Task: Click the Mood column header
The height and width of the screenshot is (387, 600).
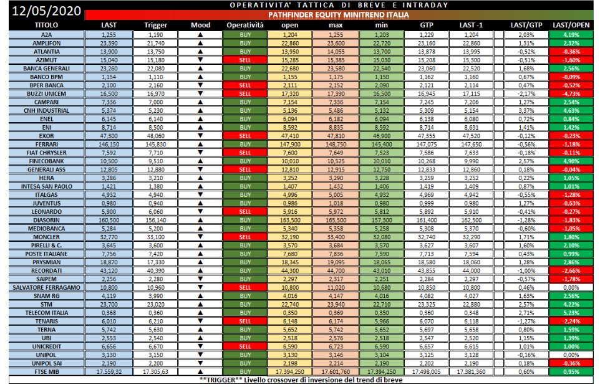Action: [x=200, y=25]
